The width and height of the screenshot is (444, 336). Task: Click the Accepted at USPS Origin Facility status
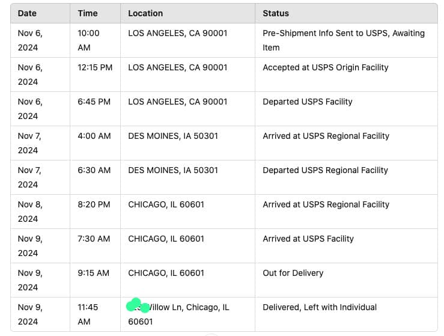point(326,67)
